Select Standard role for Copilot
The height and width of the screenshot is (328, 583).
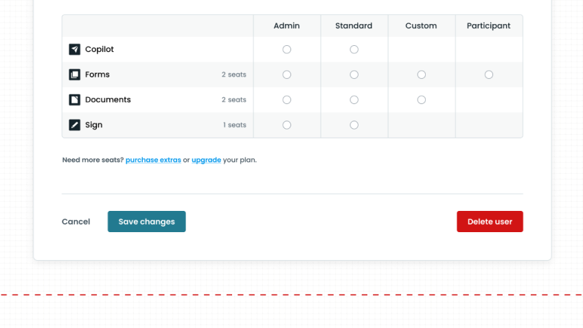[x=354, y=49]
